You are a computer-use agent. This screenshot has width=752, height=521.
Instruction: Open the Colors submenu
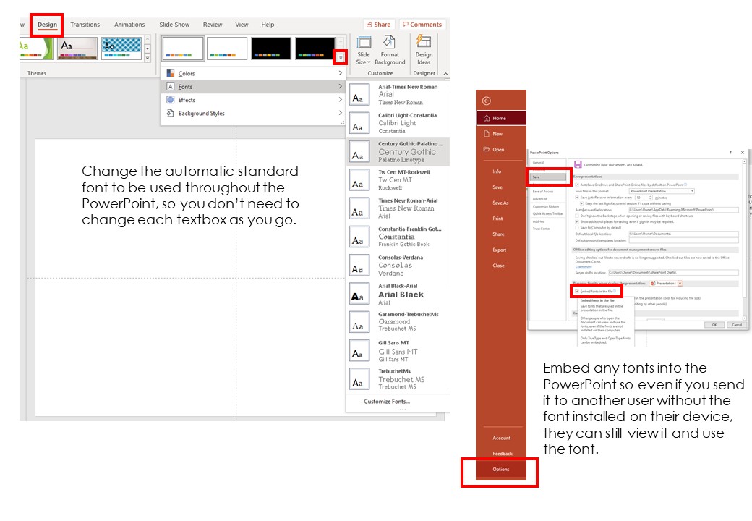[x=253, y=73]
